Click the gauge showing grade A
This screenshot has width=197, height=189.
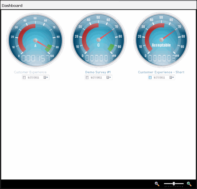click(35, 40)
